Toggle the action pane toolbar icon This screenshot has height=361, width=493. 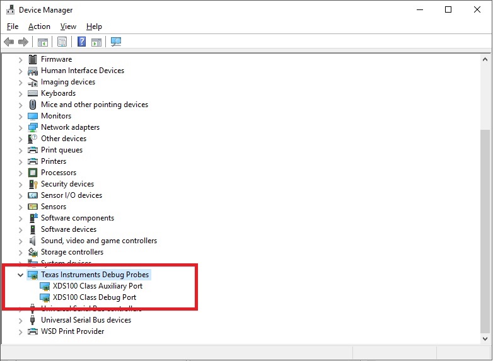(x=96, y=42)
